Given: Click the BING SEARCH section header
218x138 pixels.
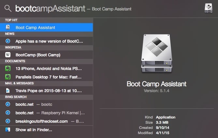Looking at the screenshot, I should (16, 97).
